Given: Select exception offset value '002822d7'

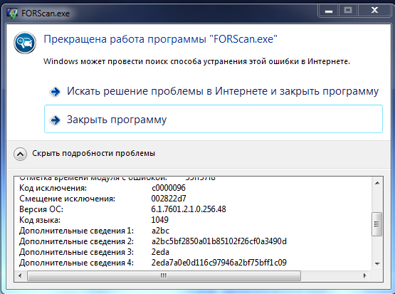Looking at the screenshot, I should [169, 199].
